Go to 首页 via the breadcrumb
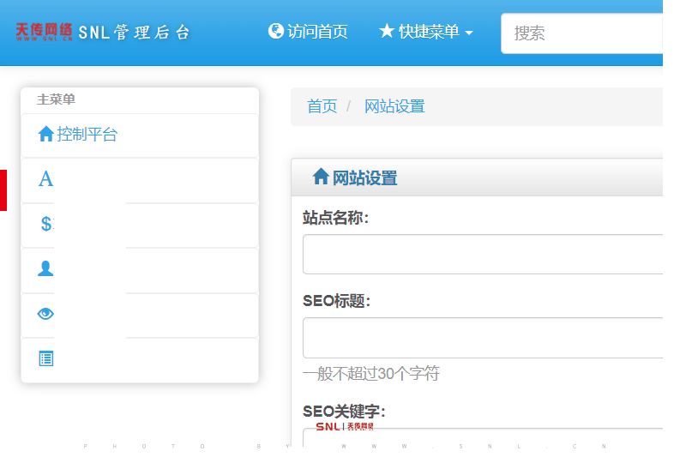 pyautogui.click(x=322, y=106)
